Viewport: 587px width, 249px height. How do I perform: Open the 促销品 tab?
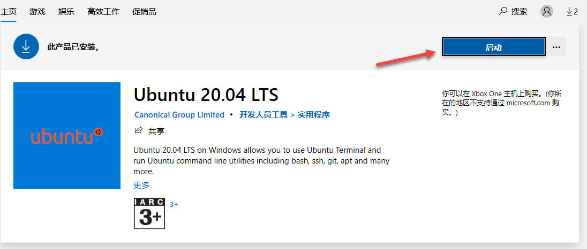144,12
